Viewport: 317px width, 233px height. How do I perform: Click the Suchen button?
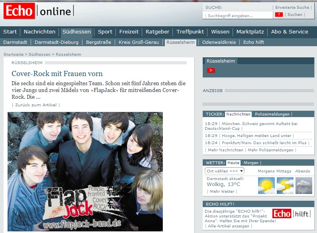(x=295, y=15)
